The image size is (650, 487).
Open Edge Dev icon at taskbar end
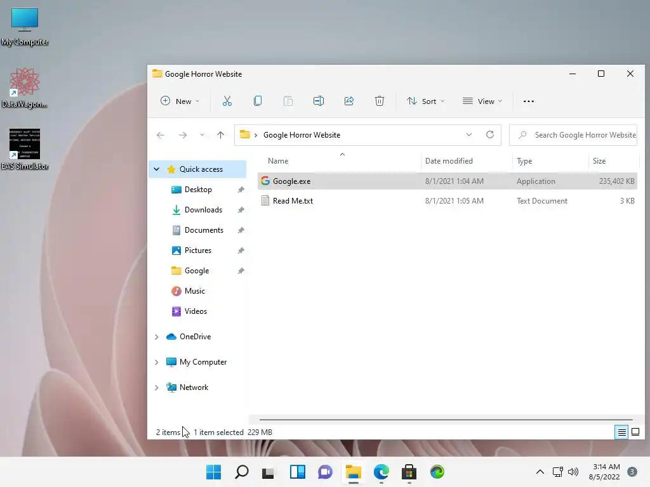pos(437,472)
